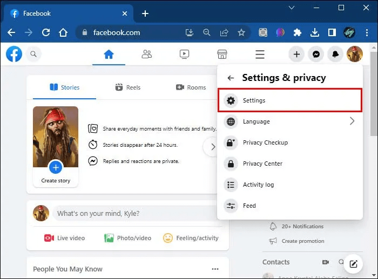Click the Create plus button

click(x=296, y=54)
